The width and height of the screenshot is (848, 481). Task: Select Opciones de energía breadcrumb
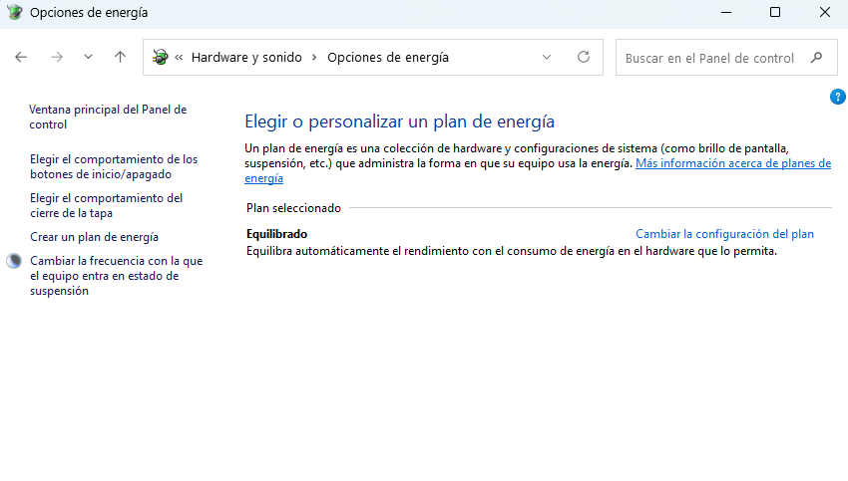pyautogui.click(x=388, y=57)
